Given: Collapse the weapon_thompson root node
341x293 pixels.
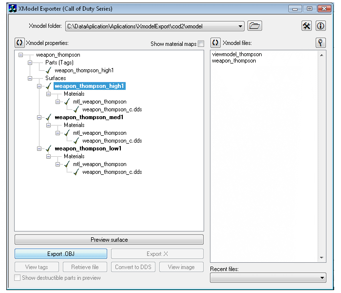Looking at the screenshot, I should [x=20, y=55].
